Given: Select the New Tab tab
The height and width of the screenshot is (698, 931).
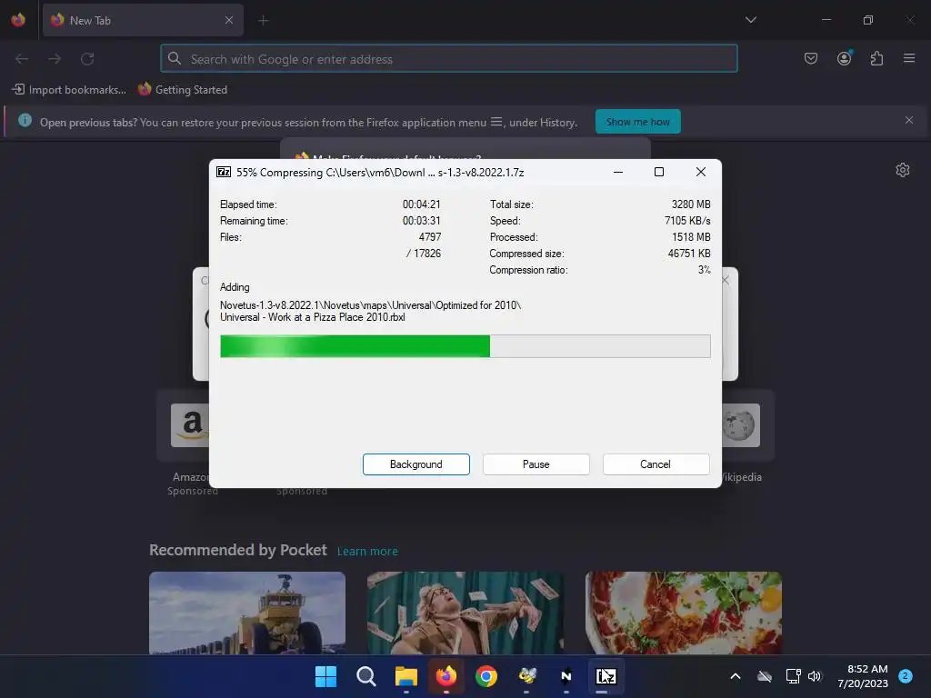Looking at the screenshot, I should click(143, 20).
